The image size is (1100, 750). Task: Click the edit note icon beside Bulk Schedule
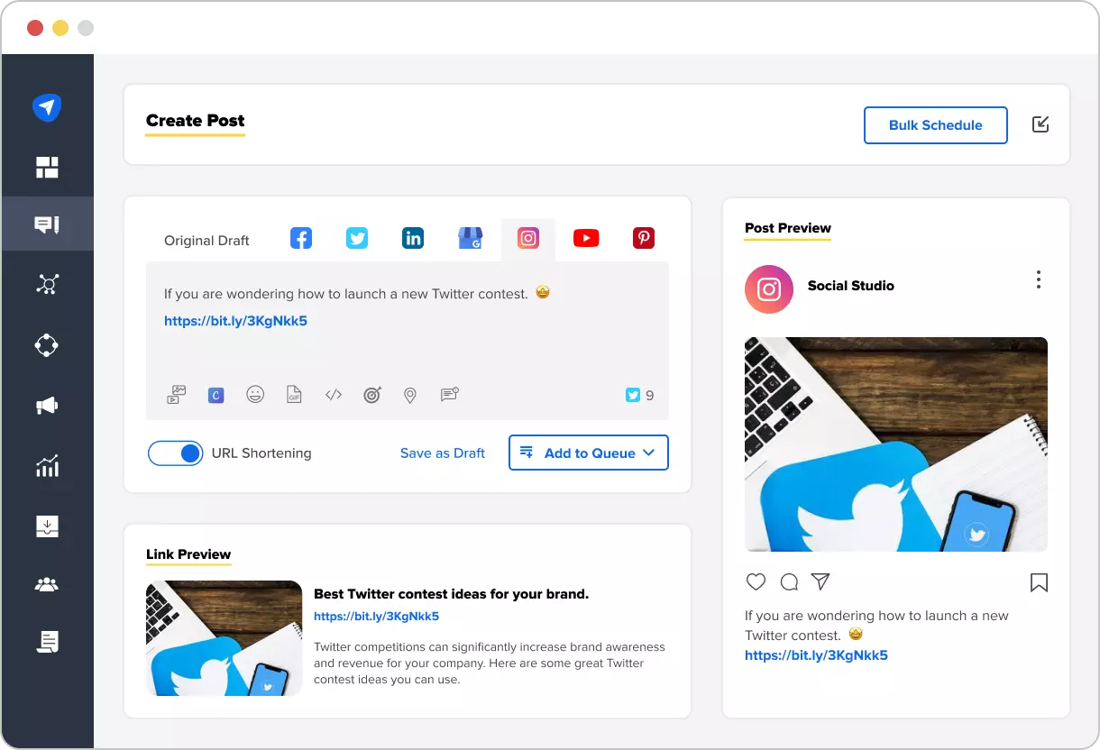[1040, 124]
